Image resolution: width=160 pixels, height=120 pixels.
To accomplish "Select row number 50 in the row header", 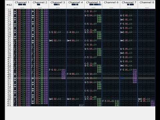I will (x=9, y=78).
